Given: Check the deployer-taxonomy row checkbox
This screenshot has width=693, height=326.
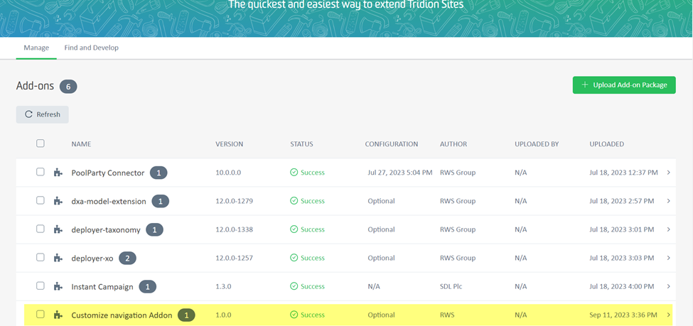Looking at the screenshot, I should [41, 229].
